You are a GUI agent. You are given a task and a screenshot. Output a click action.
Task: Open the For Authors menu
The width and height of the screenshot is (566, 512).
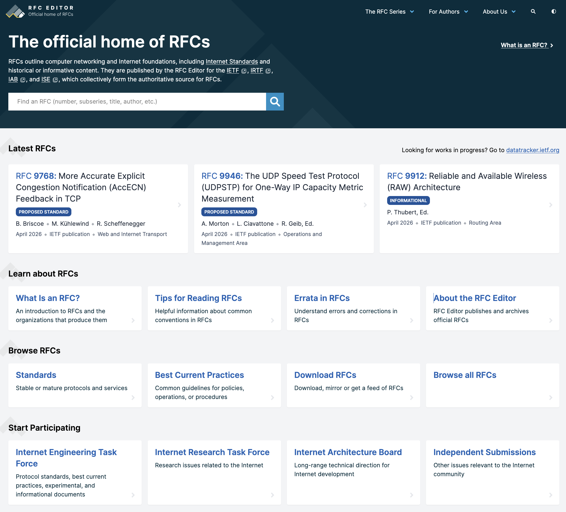tap(444, 12)
